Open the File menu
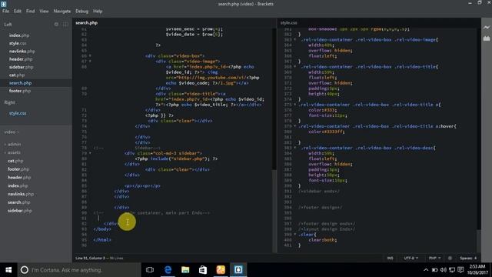The height and width of the screenshot is (277, 492). click(5, 11)
